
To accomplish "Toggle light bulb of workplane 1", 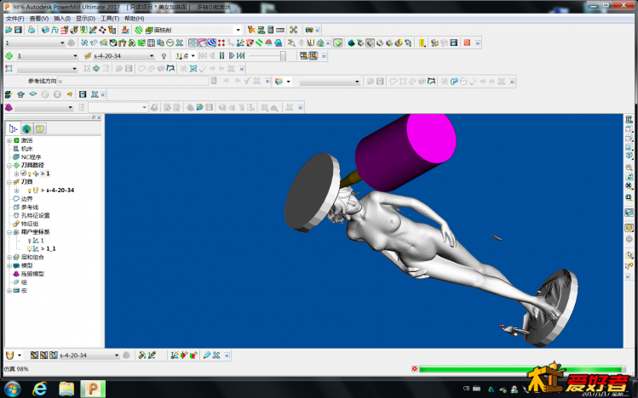I will tap(29, 241).
